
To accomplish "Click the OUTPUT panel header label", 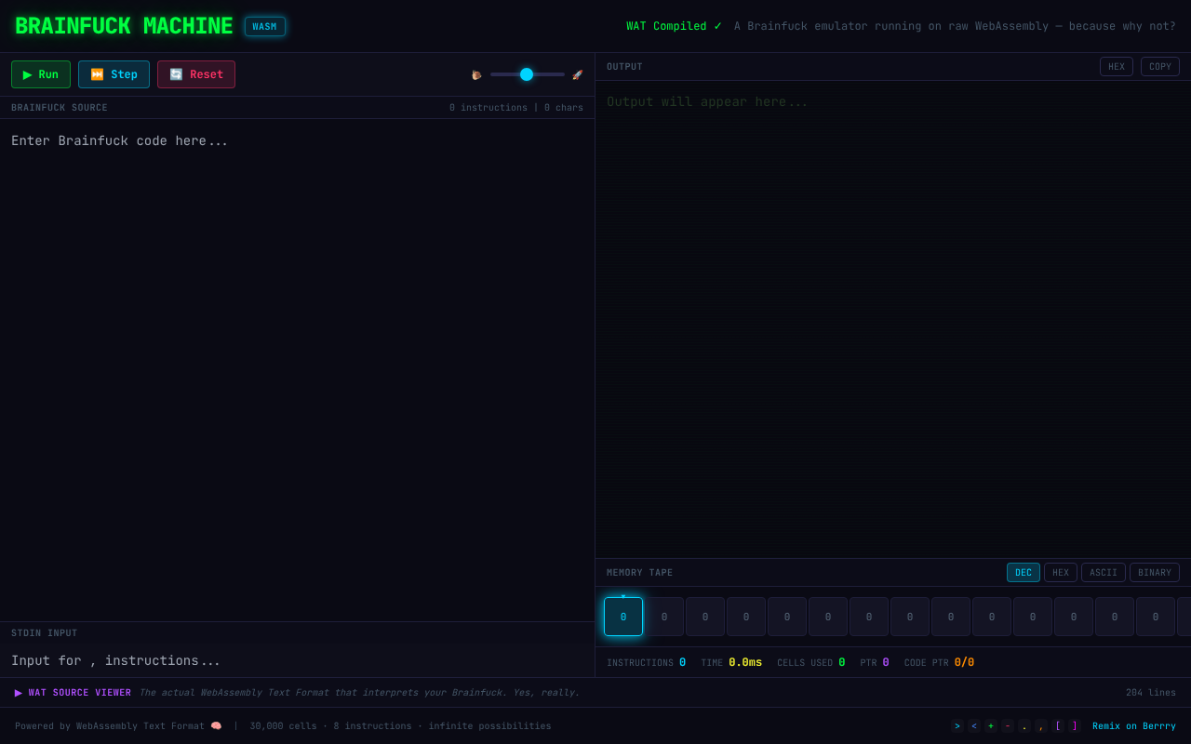I will click(x=624, y=67).
